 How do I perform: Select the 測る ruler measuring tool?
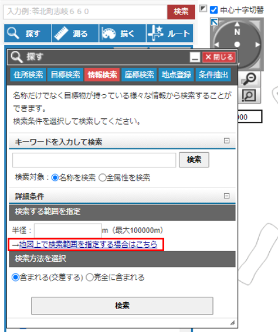pos(75,33)
